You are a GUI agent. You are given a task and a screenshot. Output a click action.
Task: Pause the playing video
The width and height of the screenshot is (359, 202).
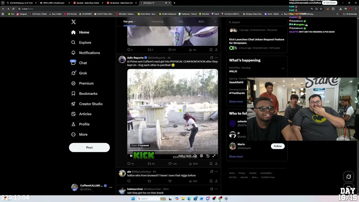click(x=131, y=156)
